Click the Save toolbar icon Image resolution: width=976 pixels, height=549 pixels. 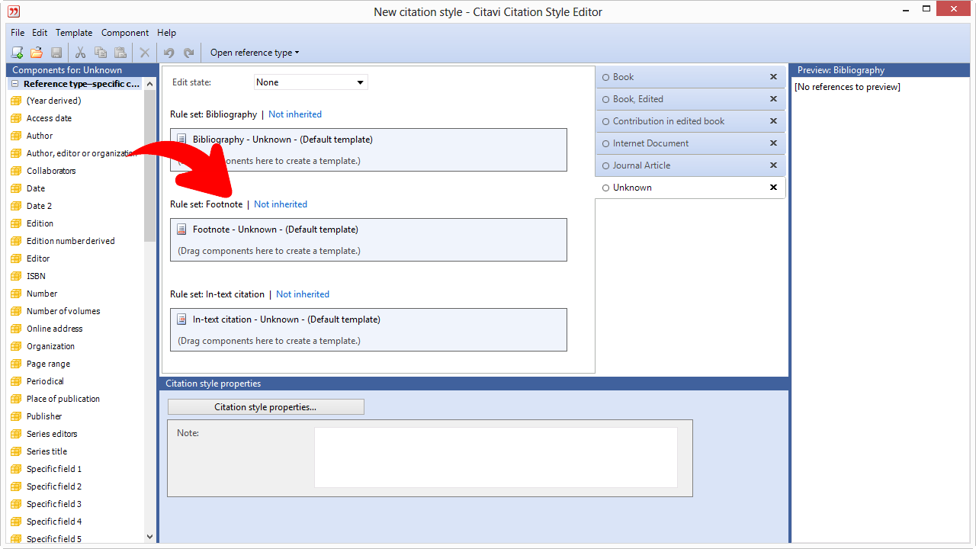tap(56, 53)
